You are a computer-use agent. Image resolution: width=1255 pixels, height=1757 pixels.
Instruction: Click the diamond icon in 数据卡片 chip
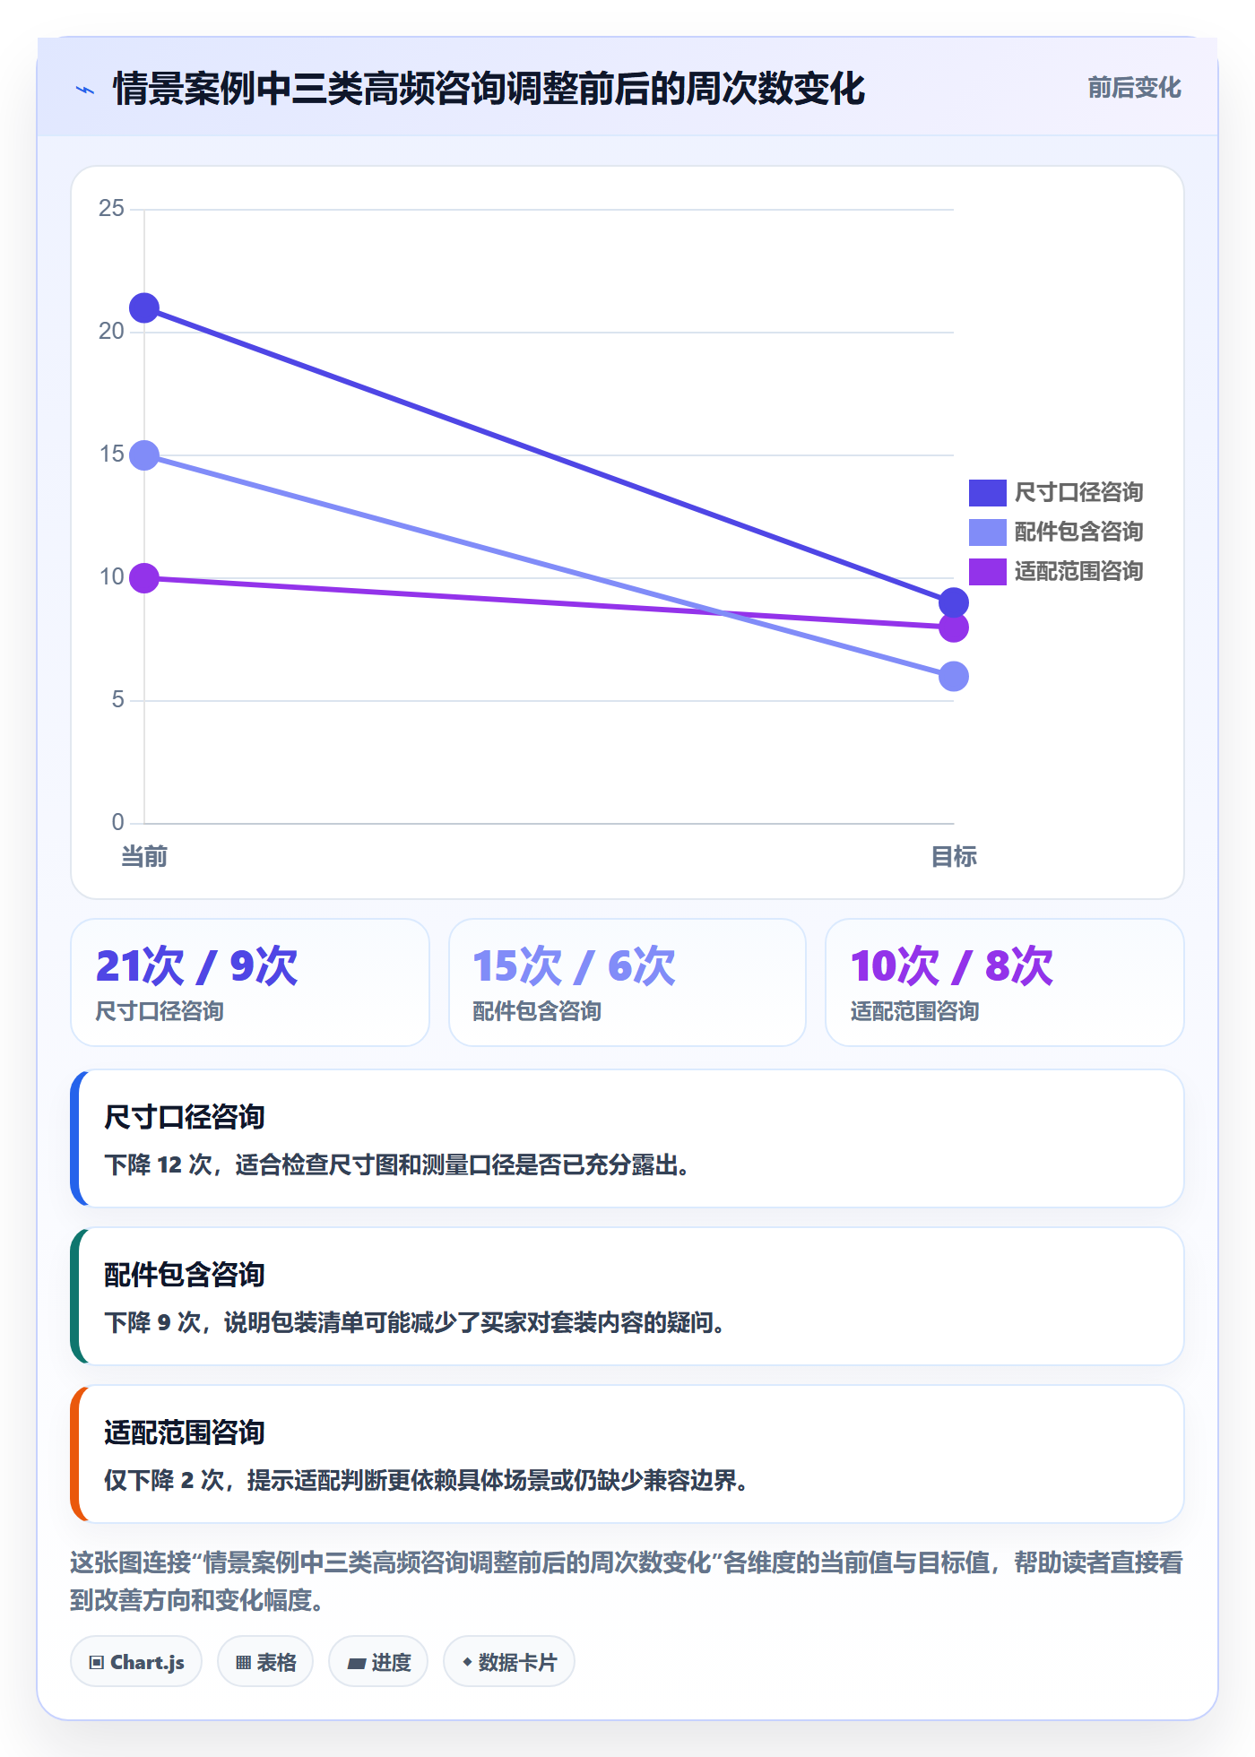467,1662
